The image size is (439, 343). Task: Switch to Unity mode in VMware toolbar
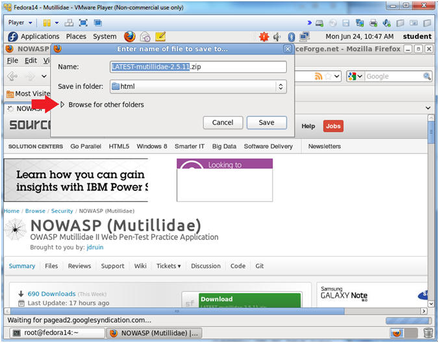[x=97, y=23]
